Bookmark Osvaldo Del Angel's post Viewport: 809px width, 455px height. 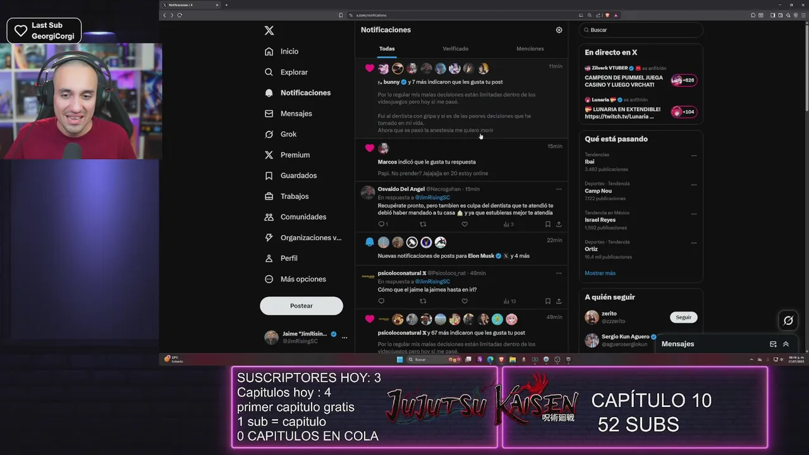point(548,224)
